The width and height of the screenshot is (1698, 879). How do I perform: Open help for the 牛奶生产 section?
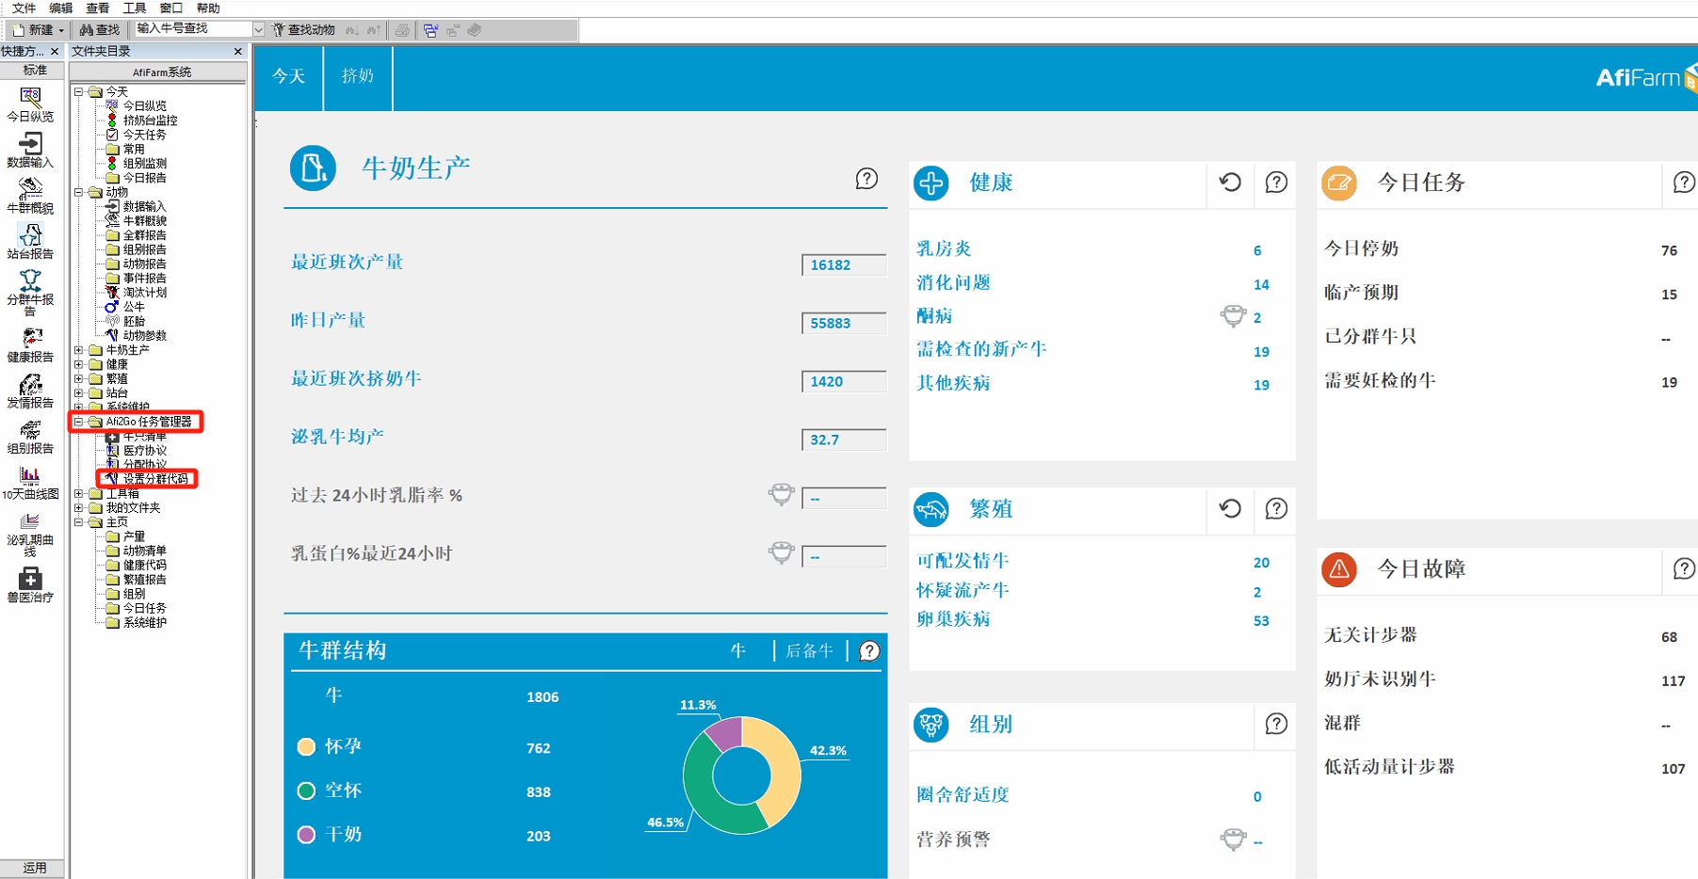click(866, 179)
